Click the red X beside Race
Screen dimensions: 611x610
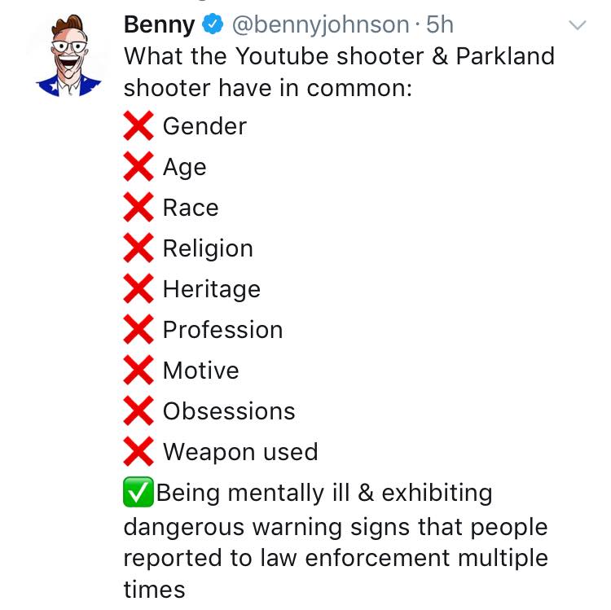click(x=138, y=207)
